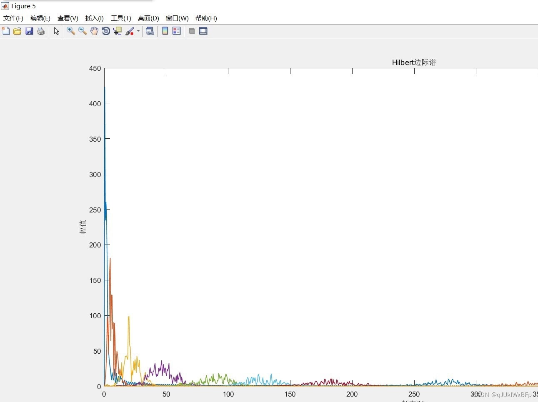538x402 pixels.
Task: Open the 帮助(H) menu
Action: 206,18
